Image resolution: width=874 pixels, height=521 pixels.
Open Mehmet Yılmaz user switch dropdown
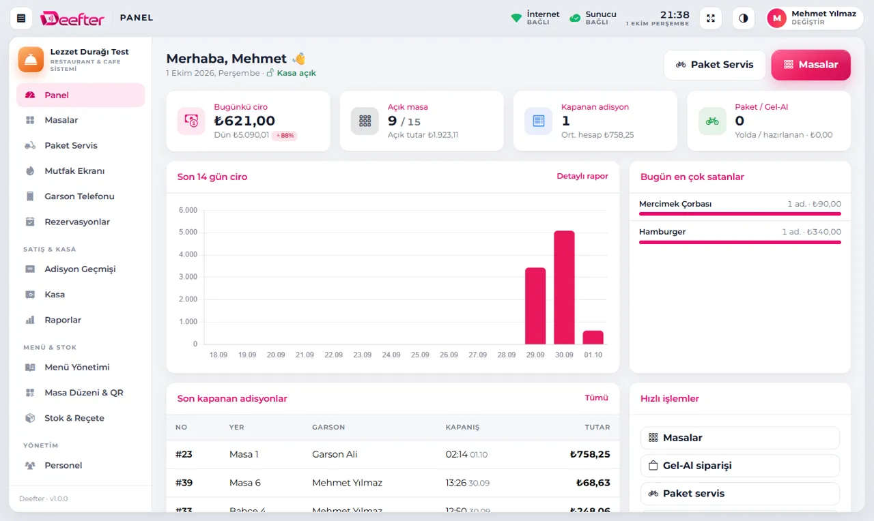point(815,18)
